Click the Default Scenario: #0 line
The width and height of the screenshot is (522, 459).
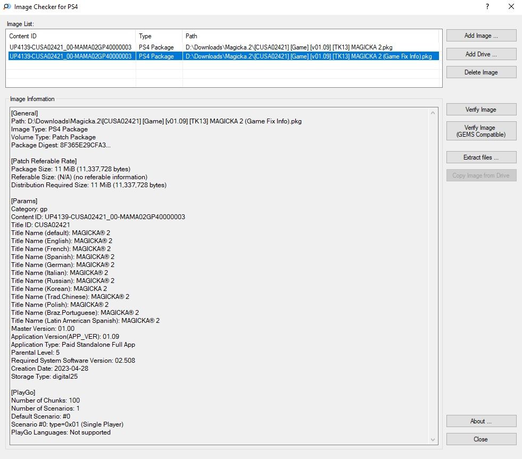click(40, 416)
